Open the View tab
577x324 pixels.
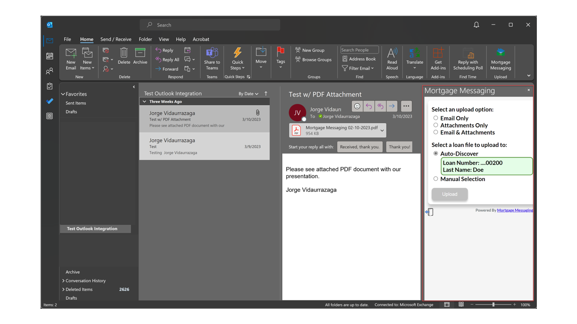pos(164,39)
